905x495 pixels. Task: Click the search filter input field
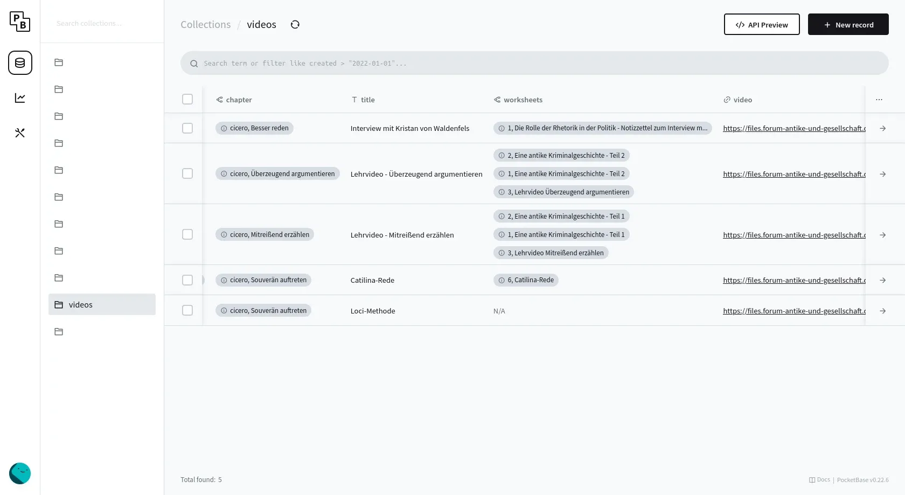534,63
